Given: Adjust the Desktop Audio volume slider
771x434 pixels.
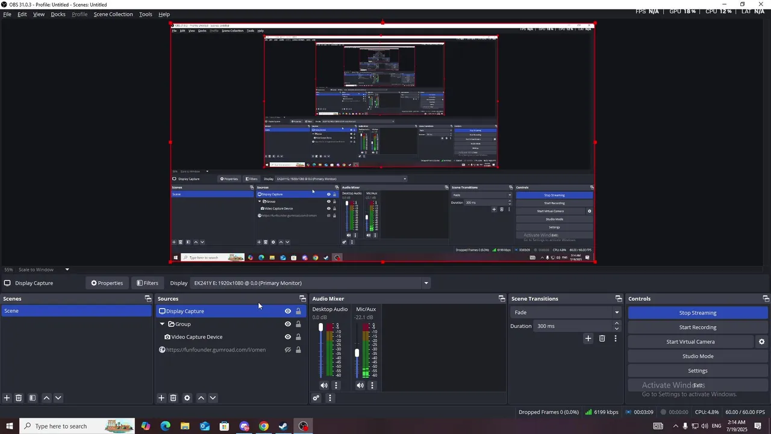Looking at the screenshot, I should [320, 351].
